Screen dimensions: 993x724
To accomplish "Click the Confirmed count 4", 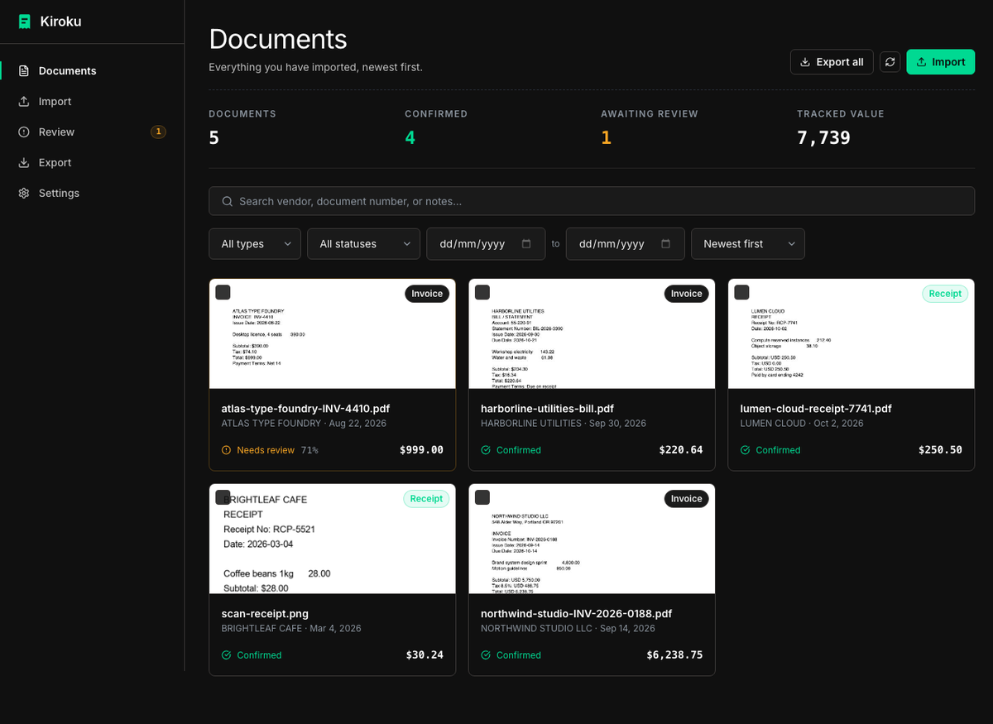I will click(410, 138).
